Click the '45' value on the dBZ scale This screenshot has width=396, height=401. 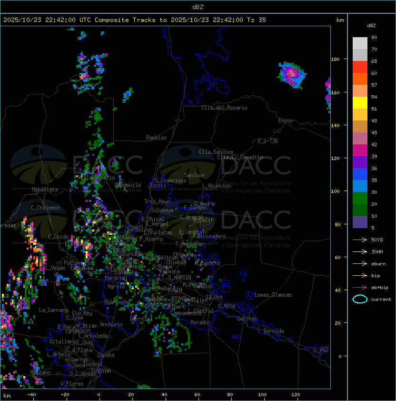click(x=374, y=132)
